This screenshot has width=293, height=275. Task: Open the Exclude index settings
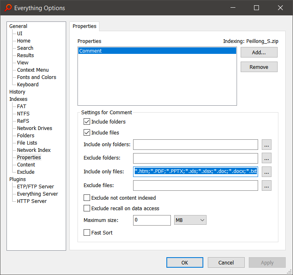[x=26, y=172]
